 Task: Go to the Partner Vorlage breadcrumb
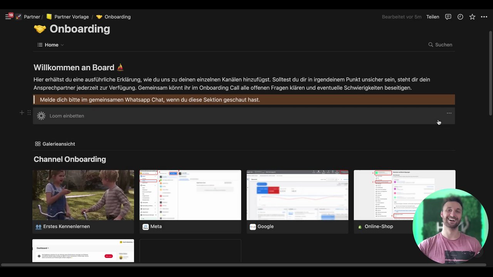pyautogui.click(x=72, y=17)
